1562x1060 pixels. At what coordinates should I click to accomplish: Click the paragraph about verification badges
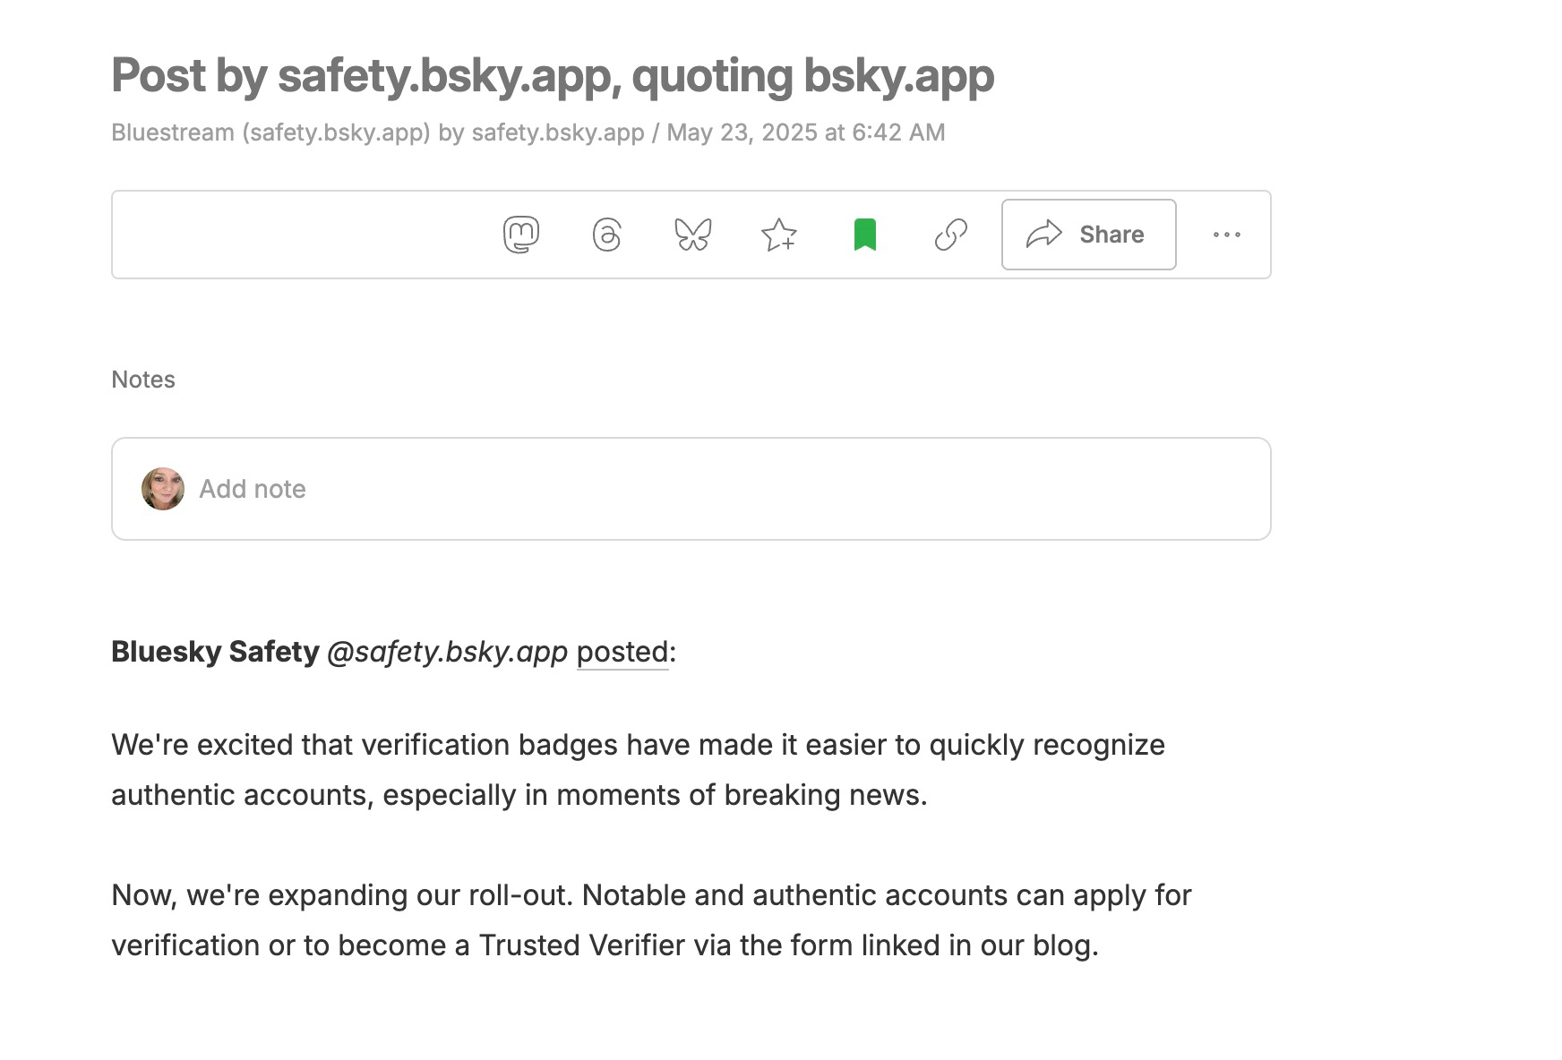[638, 770]
